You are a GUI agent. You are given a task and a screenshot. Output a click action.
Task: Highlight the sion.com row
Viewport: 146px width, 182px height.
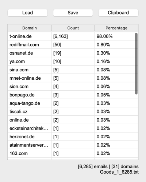point(73,87)
